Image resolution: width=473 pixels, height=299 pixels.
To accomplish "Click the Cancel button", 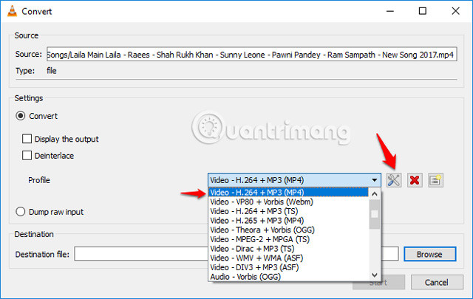I will click(x=437, y=282).
